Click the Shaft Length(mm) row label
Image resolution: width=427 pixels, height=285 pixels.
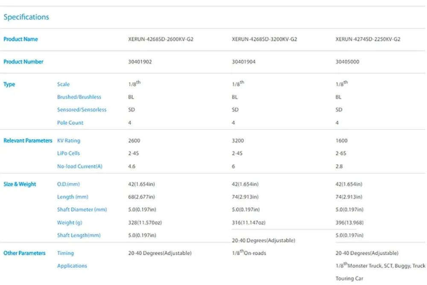79,235
